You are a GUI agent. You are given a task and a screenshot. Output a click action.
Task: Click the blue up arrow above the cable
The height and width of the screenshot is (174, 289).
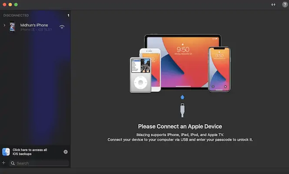pos(183,97)
